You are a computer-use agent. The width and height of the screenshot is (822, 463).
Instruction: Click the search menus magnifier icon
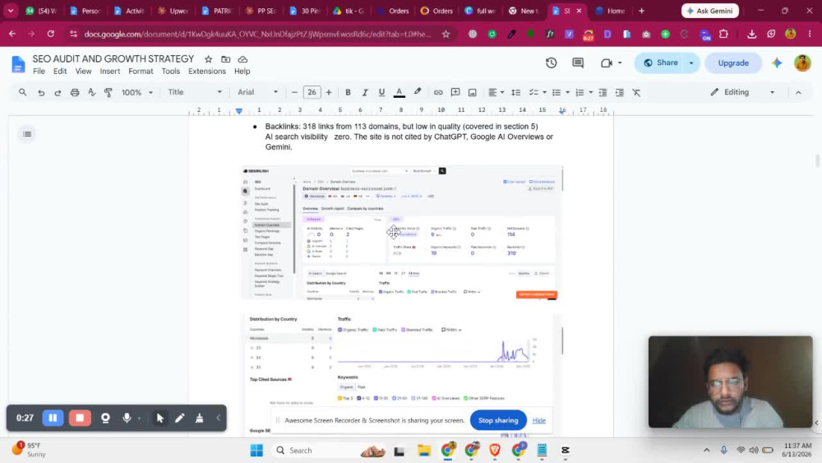click(x=22, y=92)
